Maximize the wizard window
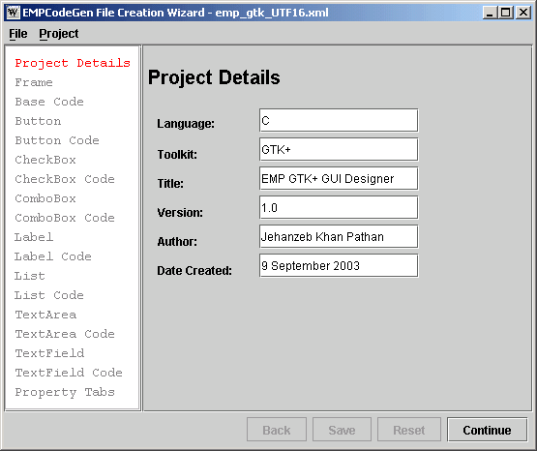This screenshot has width=537, height=451. click(x=506, y=13)
